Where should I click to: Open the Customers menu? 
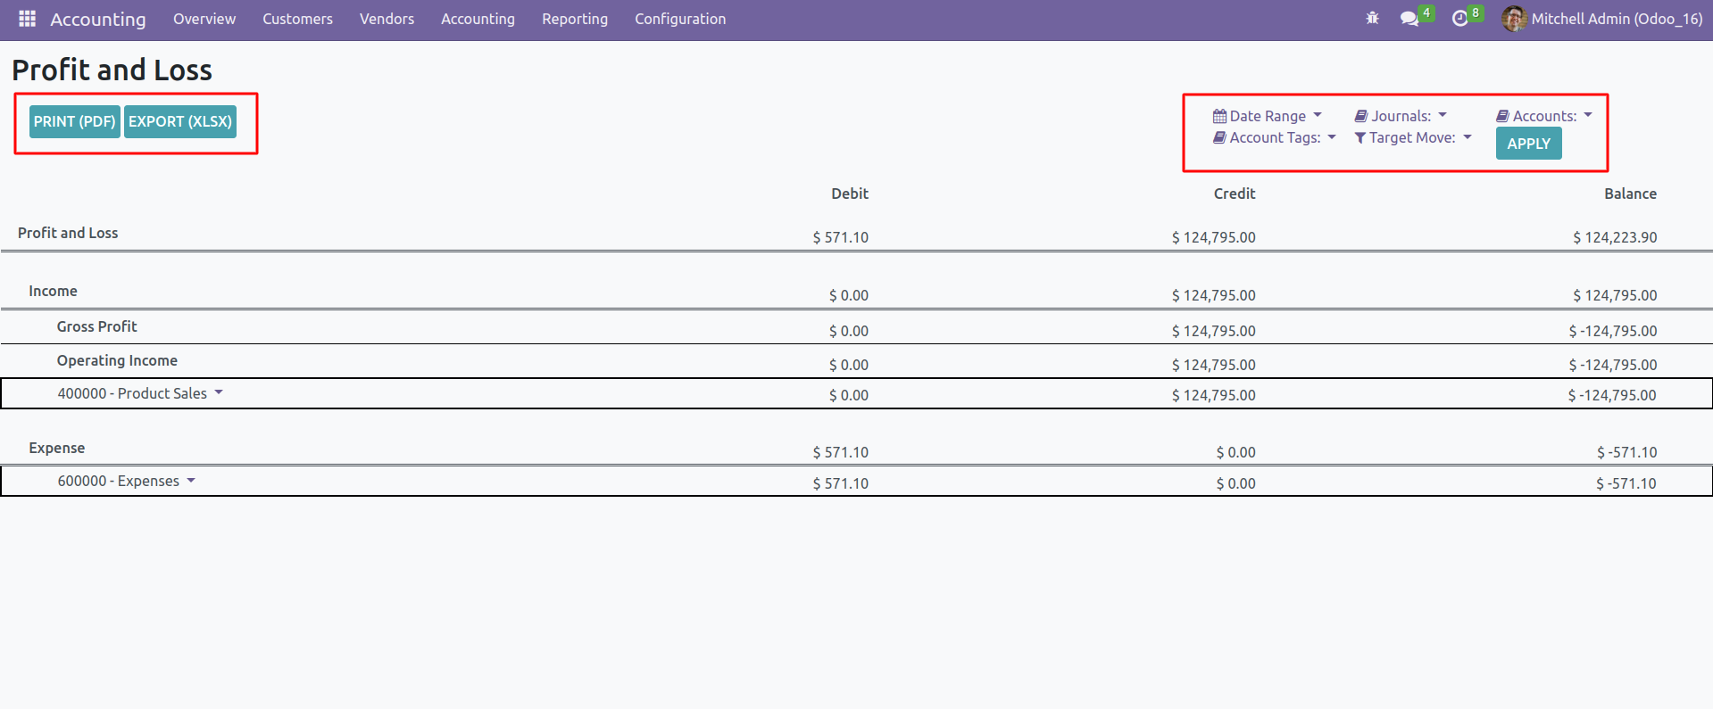[297, 19]
